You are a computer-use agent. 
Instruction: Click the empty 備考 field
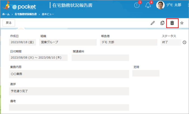coord(69,108)
